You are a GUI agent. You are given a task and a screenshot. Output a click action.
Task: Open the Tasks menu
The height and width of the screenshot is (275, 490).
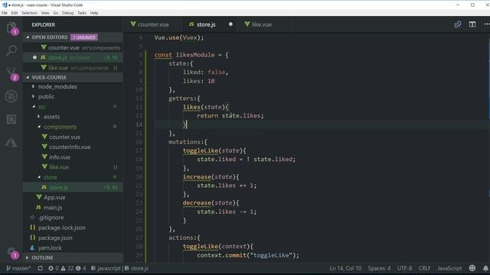tap(82, 13)
